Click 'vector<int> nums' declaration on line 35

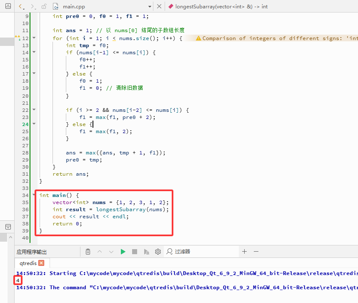pos(79,202)
